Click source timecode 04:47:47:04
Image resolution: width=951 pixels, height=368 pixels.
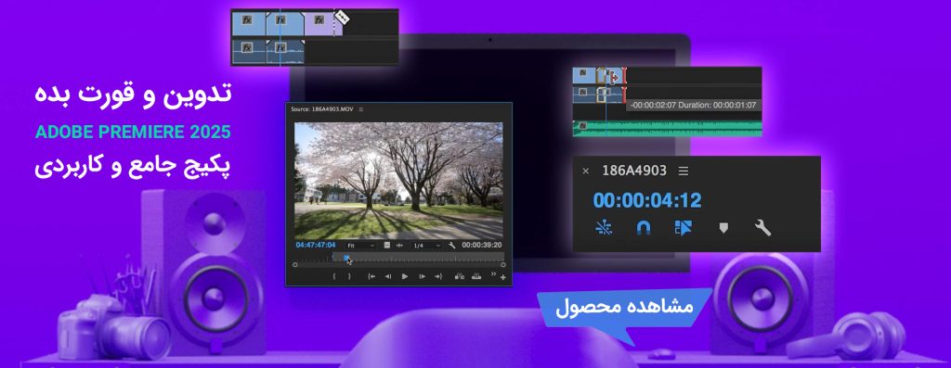click(316, 245)
